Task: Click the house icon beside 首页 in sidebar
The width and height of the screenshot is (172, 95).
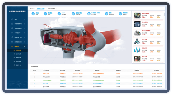Action: (12, 19)
